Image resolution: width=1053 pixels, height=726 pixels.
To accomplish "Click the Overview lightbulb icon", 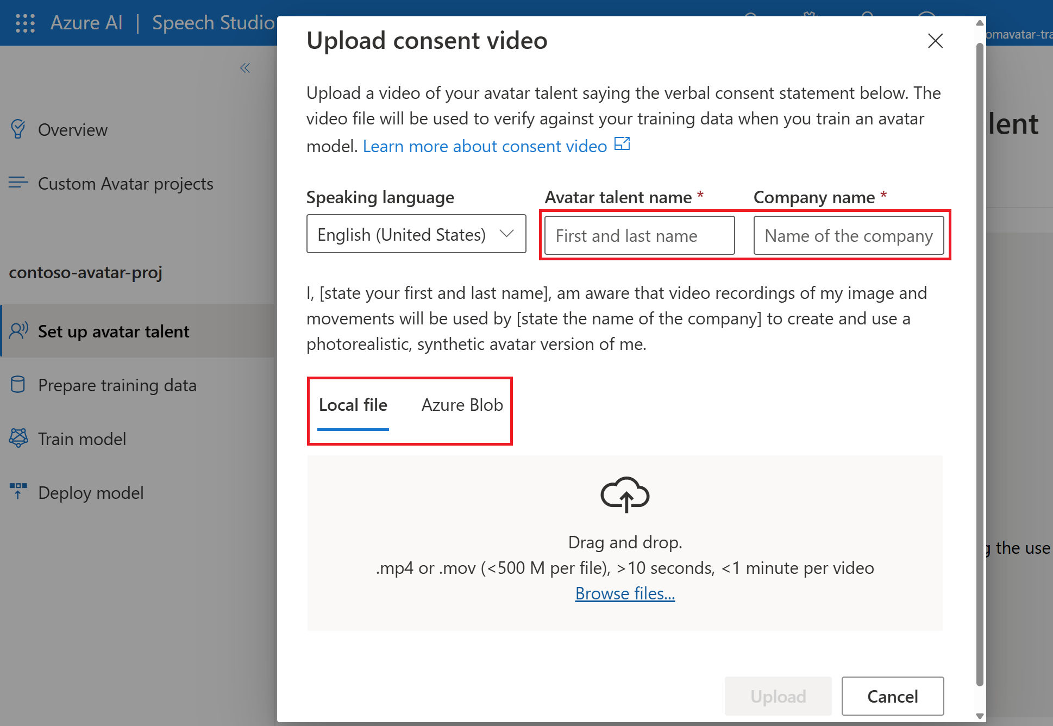I will click(x=18, y=129).
